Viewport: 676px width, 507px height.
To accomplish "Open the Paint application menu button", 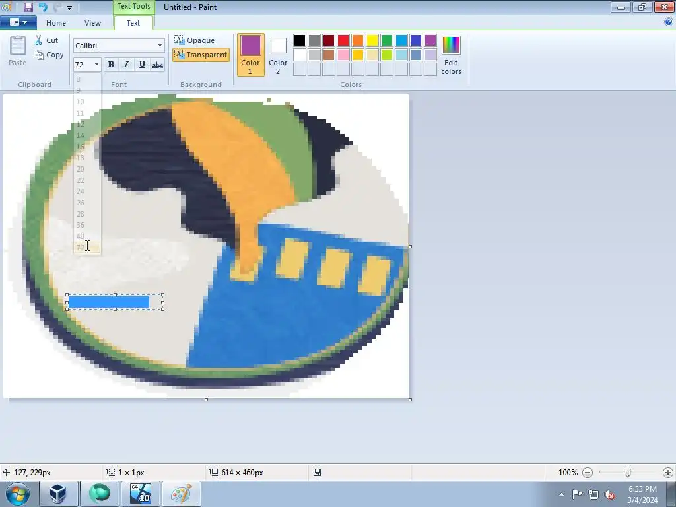I will point(18,22).
